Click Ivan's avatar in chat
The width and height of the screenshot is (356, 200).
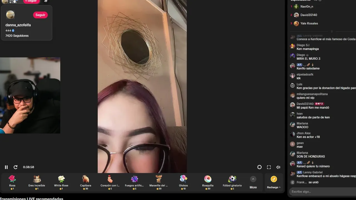[x=292, y=115]
